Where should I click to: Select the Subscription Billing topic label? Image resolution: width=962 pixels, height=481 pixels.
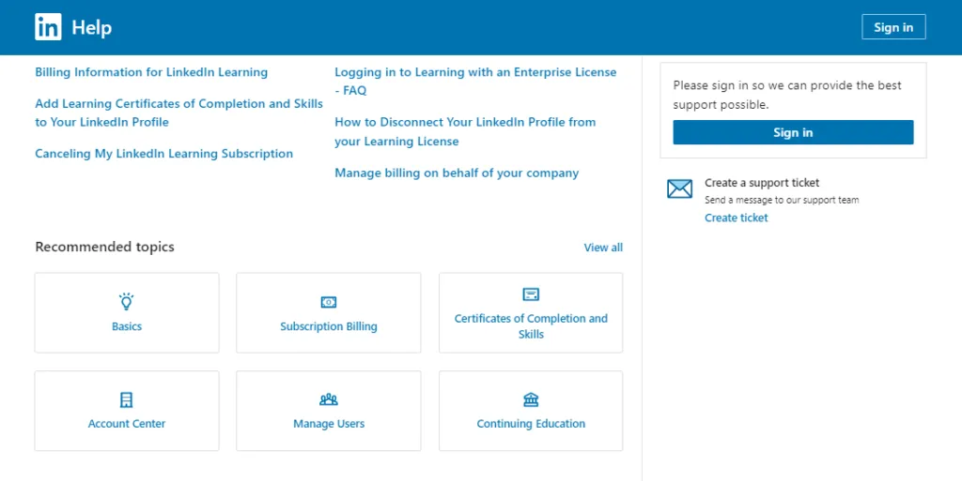click(329, 326)
